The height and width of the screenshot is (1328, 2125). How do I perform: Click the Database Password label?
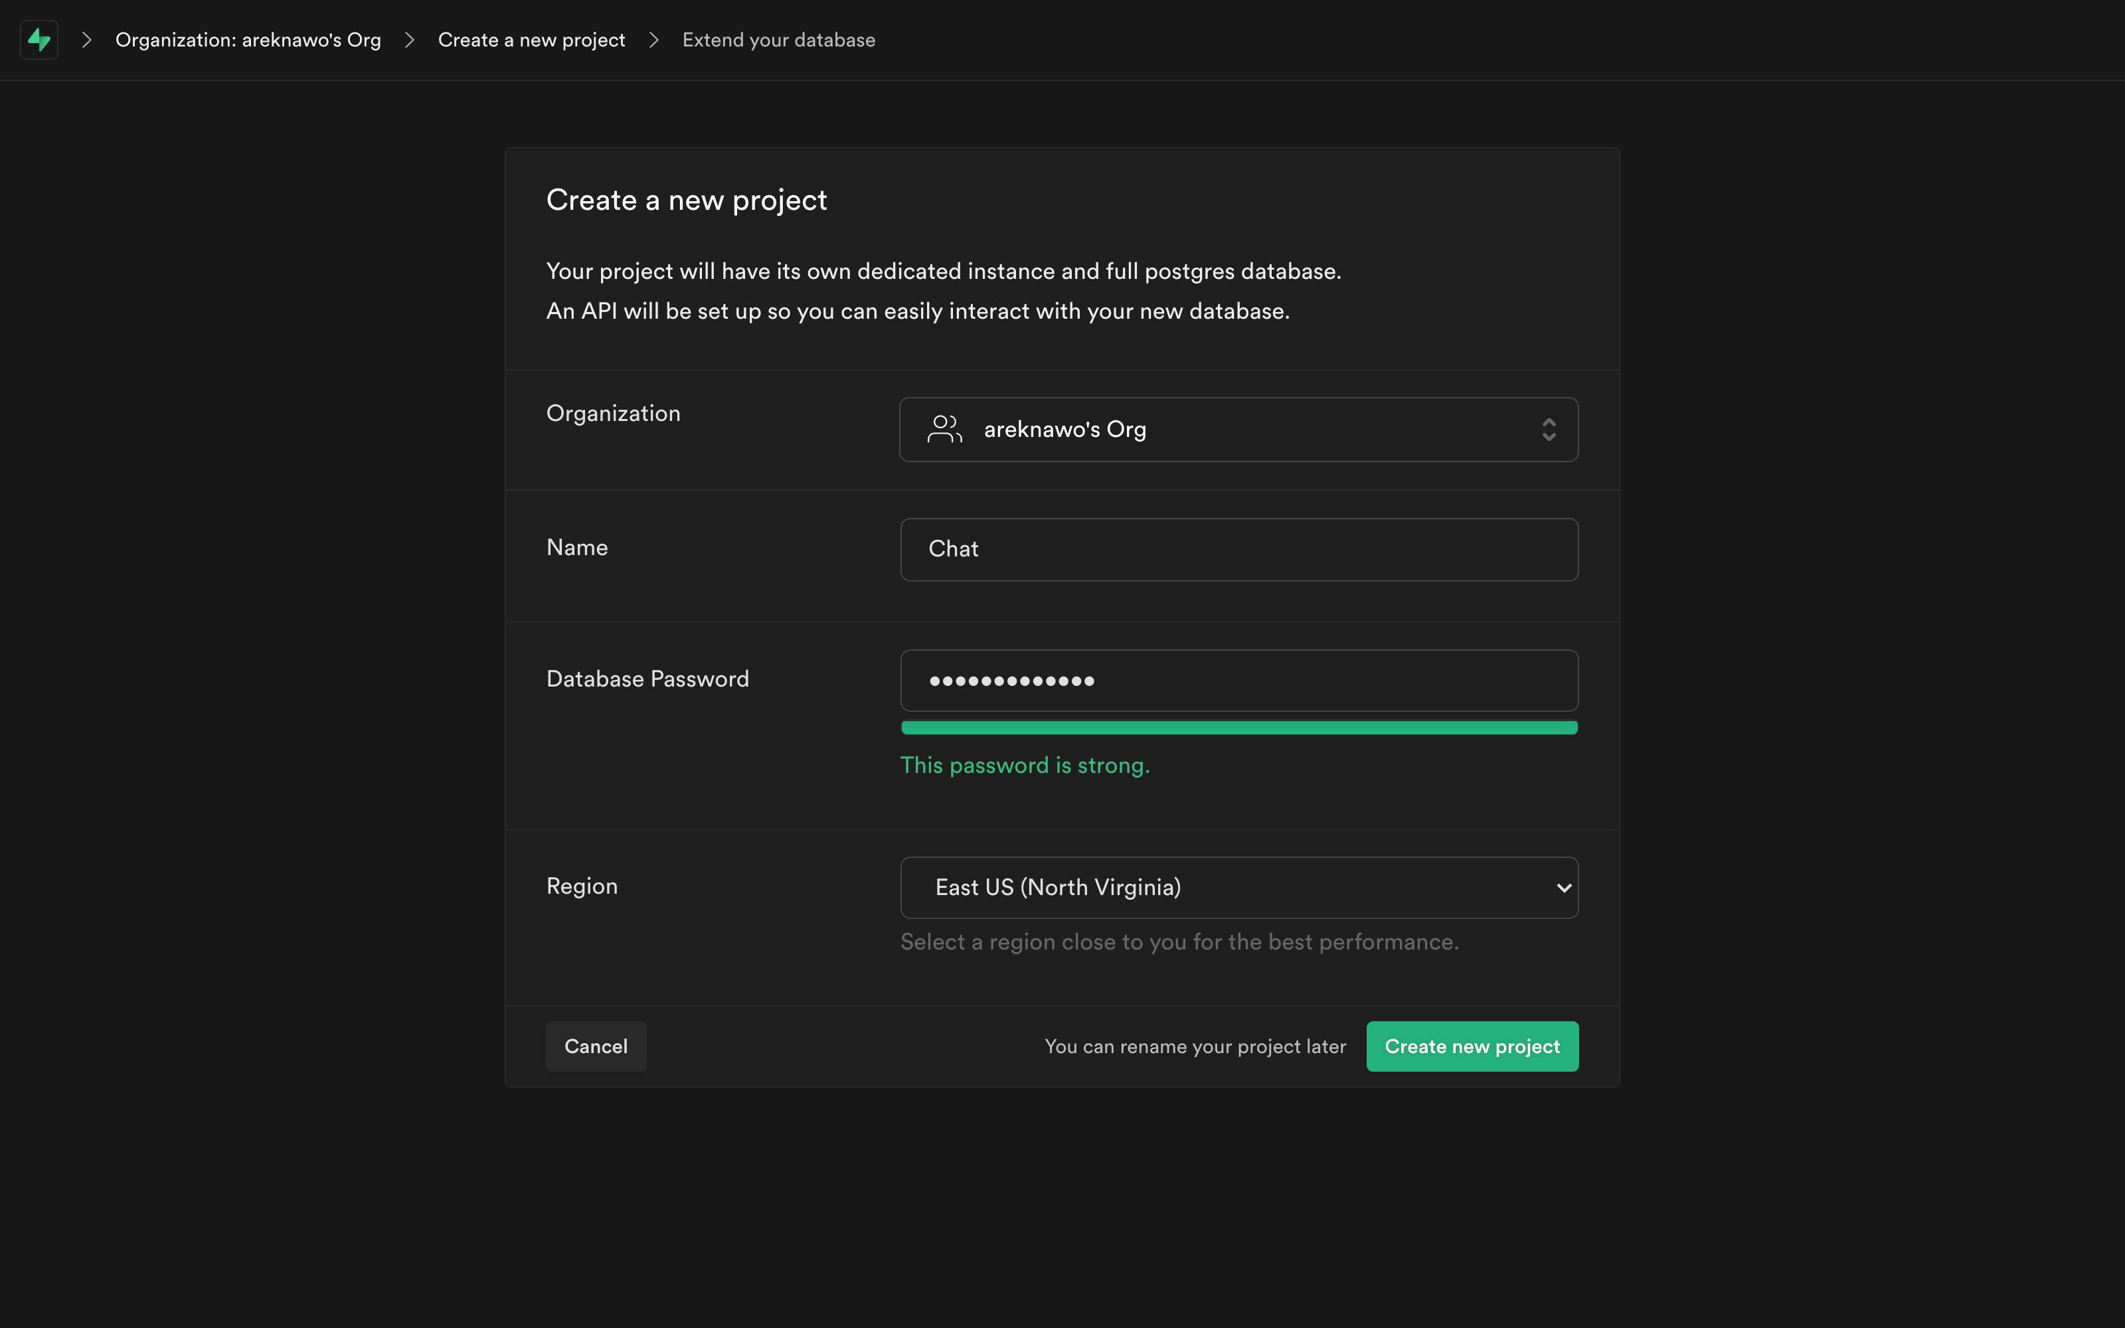click(647, 679)
